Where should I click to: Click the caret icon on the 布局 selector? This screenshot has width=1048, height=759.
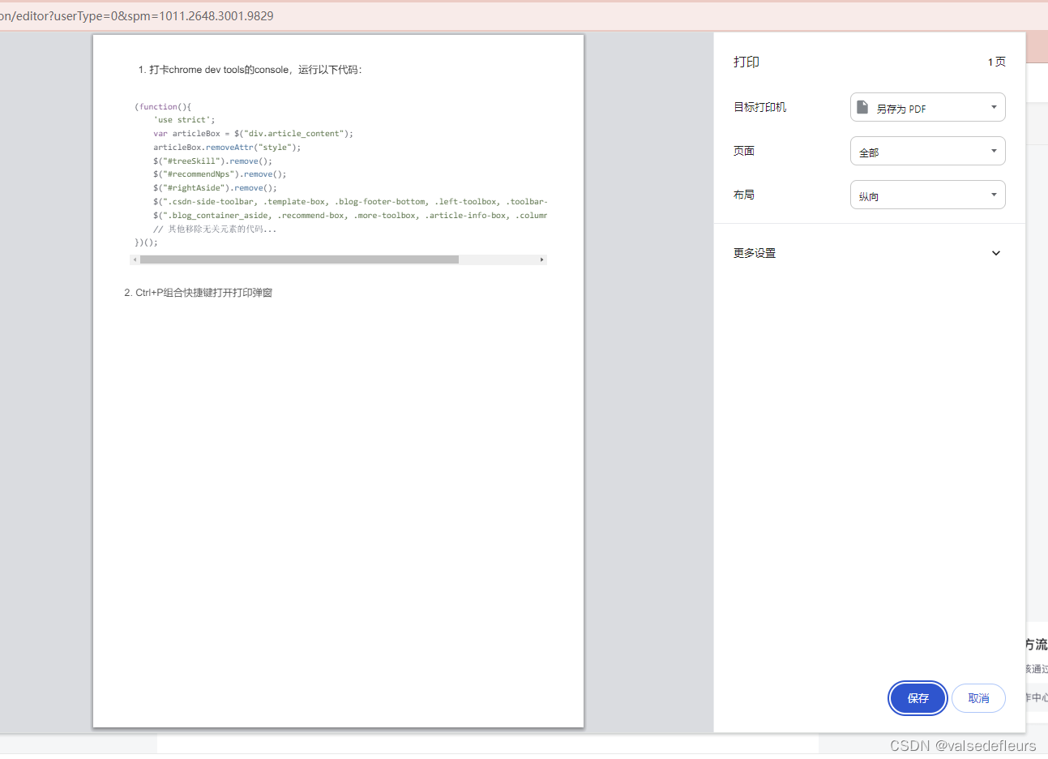click(x=993, y=195)
